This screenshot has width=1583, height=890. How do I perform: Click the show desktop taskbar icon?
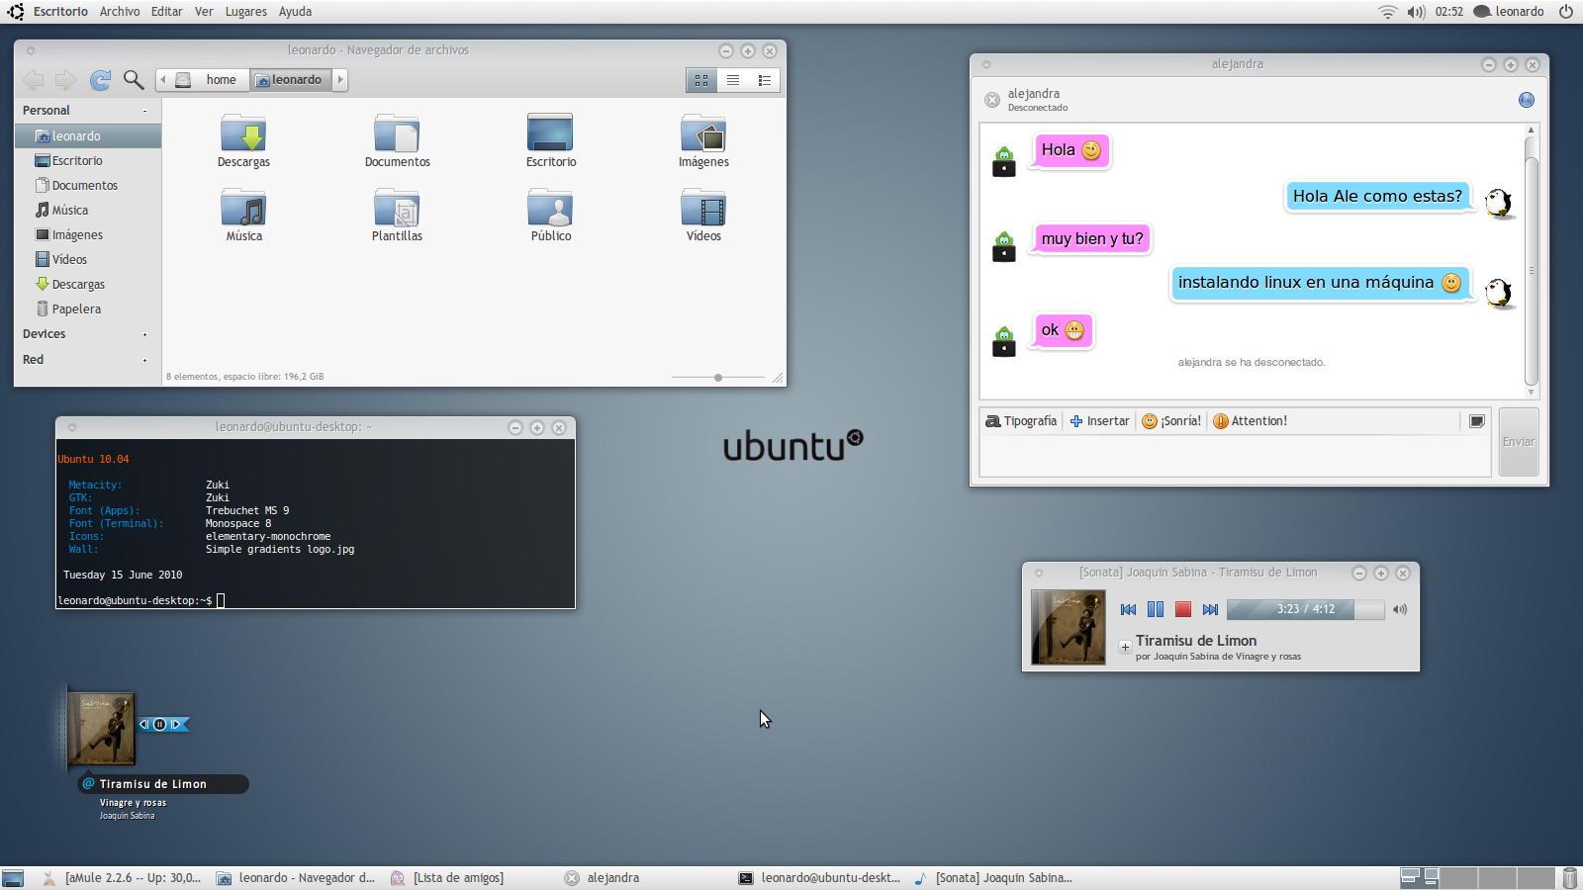(x=13, y=878)
